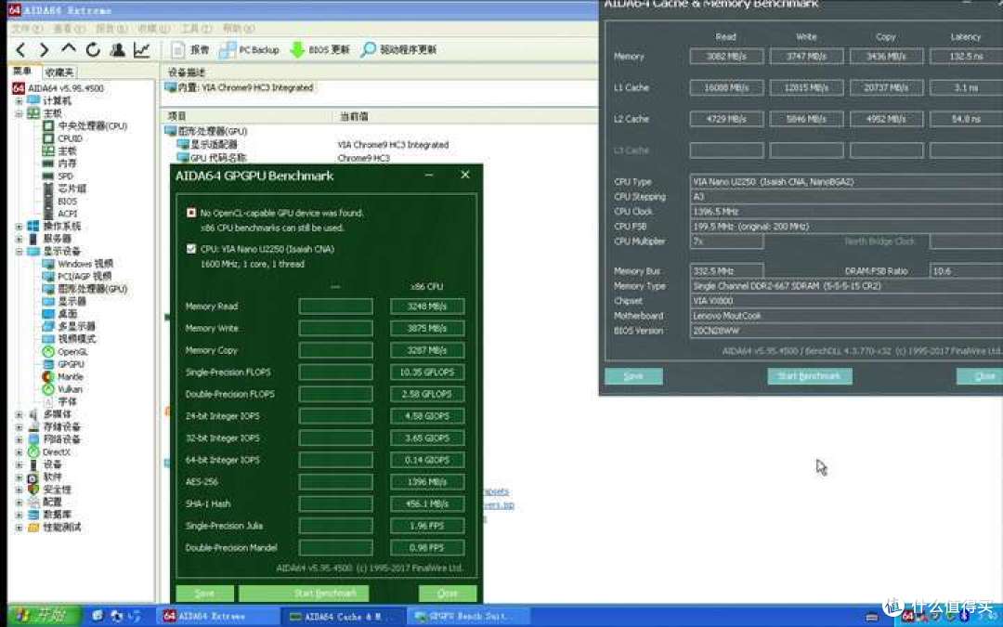This screenshot has height=627, width=1003.
Task: Click Save in GPGPU Benchmark window
Action: (204, 593)
